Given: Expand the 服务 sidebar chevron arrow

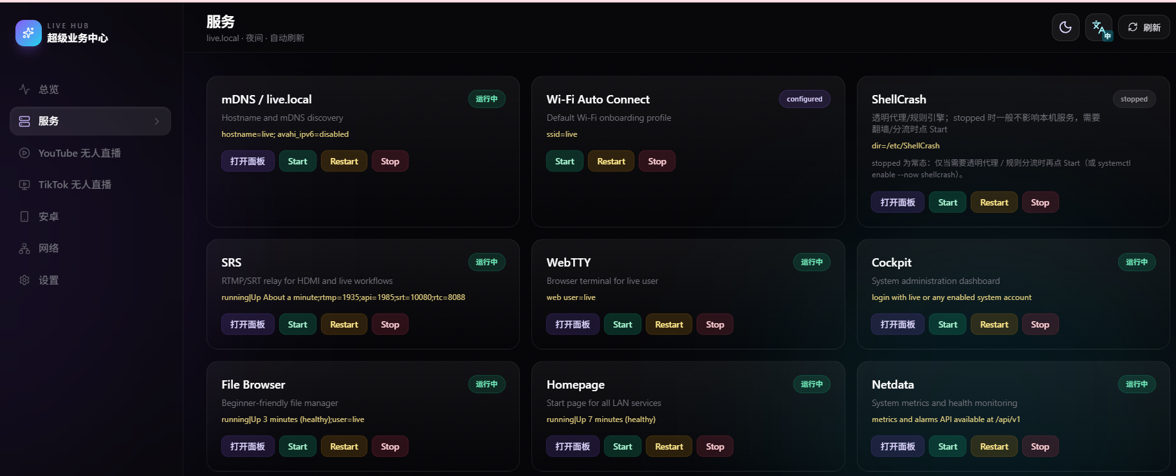Looking at the screenshot, I should [x=157, y=121].
